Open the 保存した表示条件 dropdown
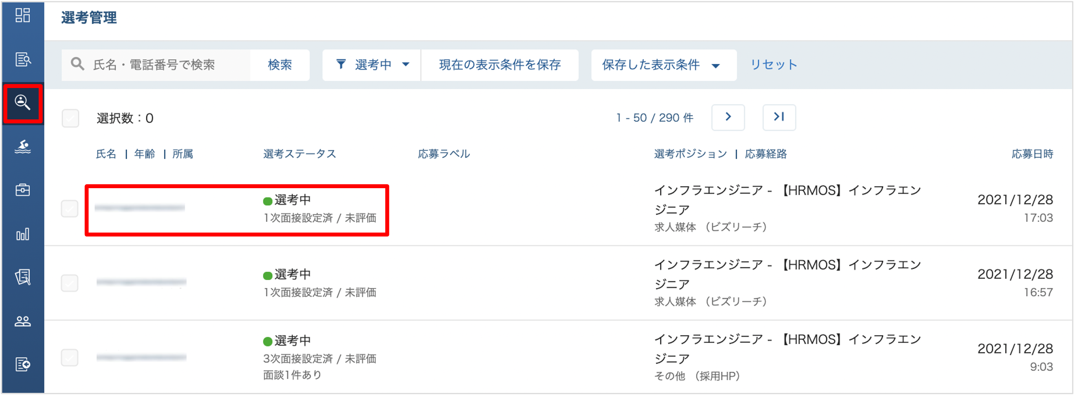The height and width of the screenshot is (396, 1075). coord(664,65)
